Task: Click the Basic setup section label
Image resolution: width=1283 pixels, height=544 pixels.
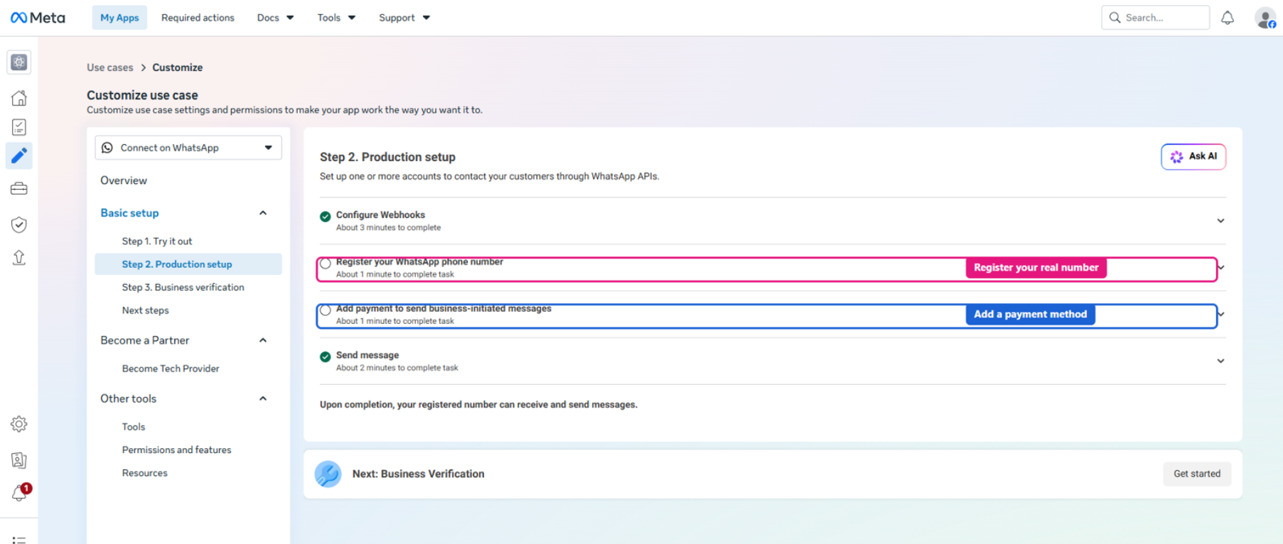Action: [129, 213]
